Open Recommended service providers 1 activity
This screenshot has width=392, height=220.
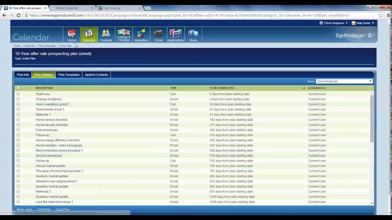click(x=59, y=150)
